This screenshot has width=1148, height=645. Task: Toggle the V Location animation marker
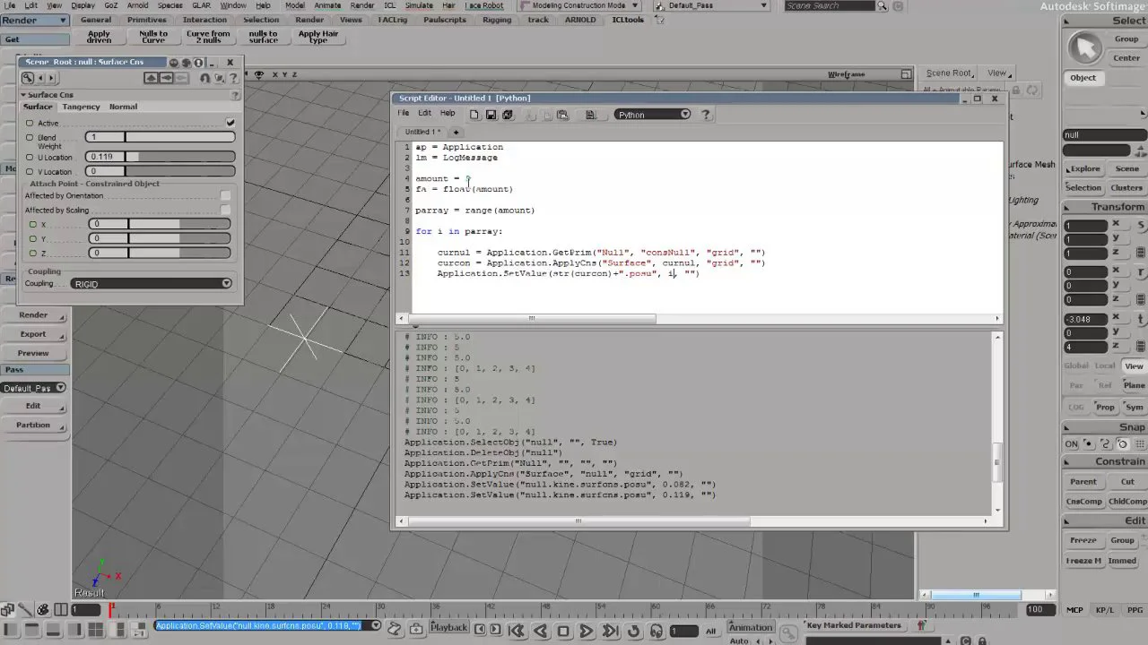[x=30, y=172]
